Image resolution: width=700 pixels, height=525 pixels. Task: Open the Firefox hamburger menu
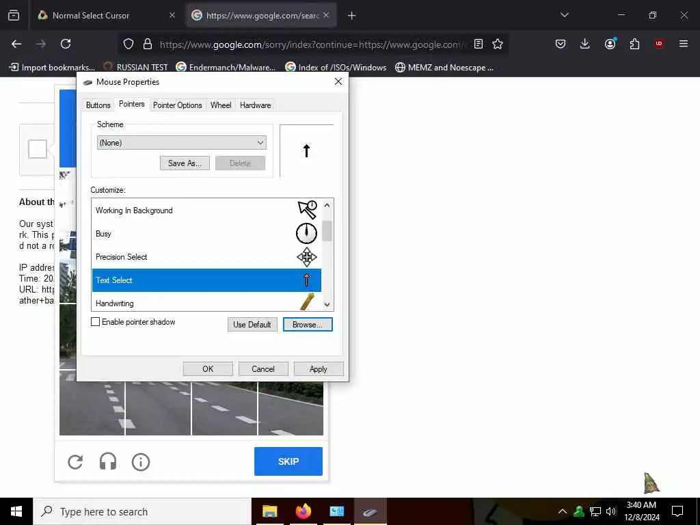click(684, 44)
